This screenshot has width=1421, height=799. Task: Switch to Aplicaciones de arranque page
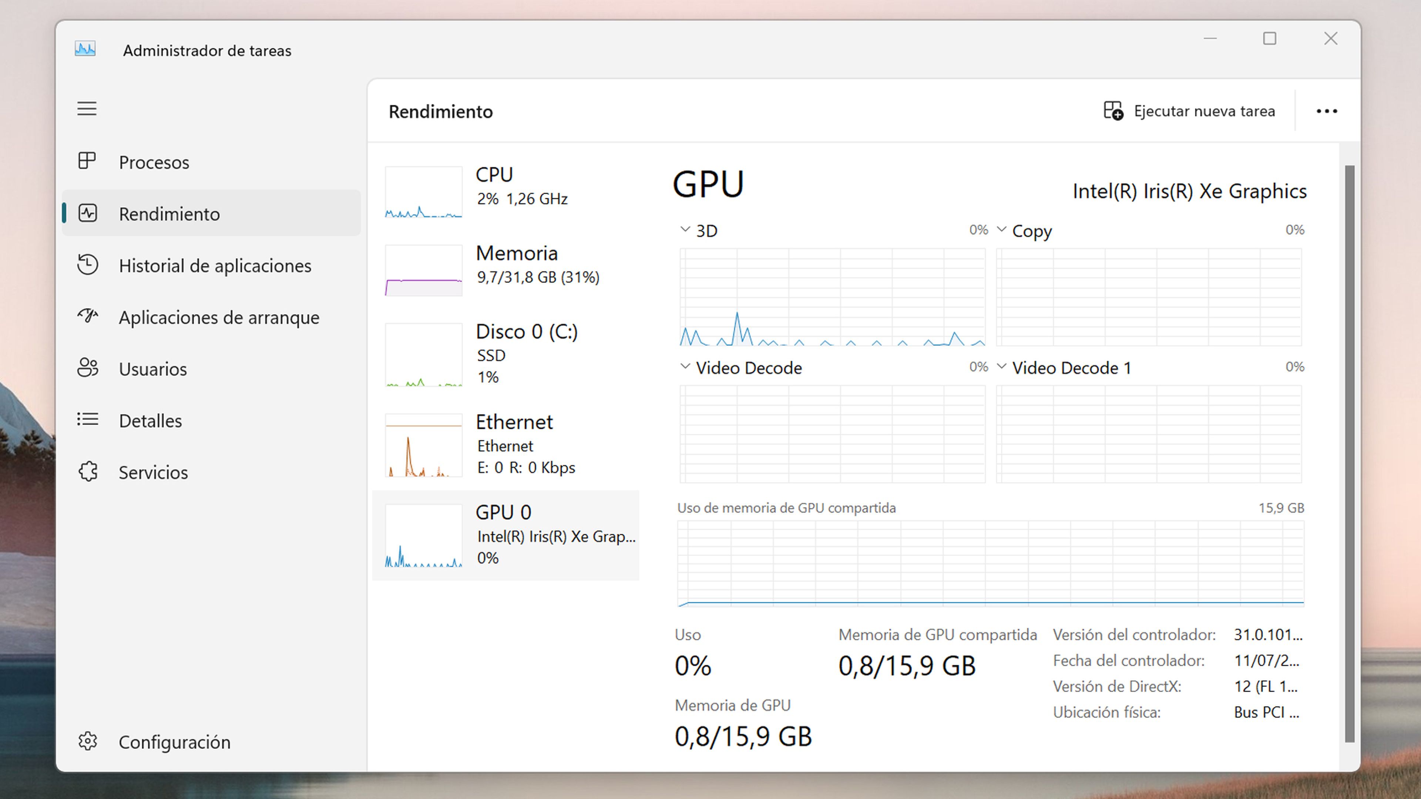211,317
